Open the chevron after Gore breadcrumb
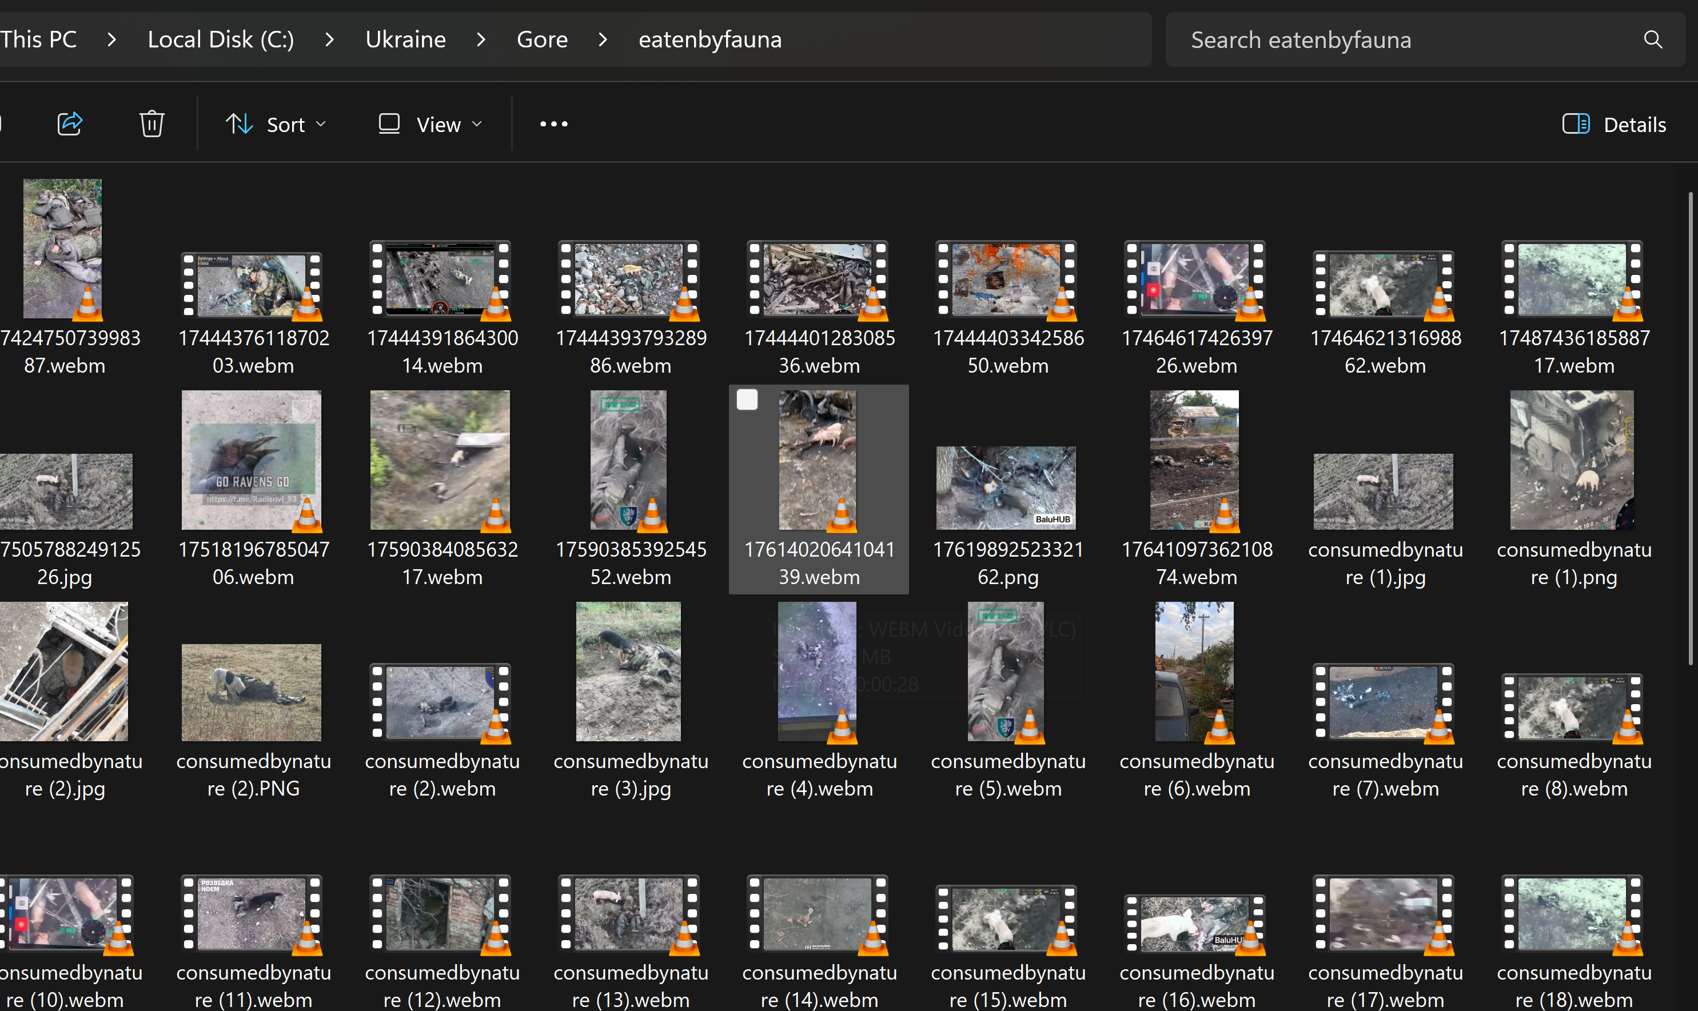1698x1011 pixels. (603, 39)
